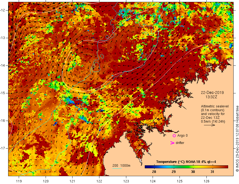Click the 28 value on temperature scale
The height and width of the screenshot is (184, 239).
pos(154,172)
